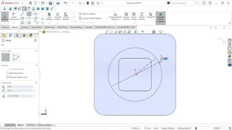Open the Options gear icon
Viewport: 232px width, 130px height.
[x=98, y=3]
